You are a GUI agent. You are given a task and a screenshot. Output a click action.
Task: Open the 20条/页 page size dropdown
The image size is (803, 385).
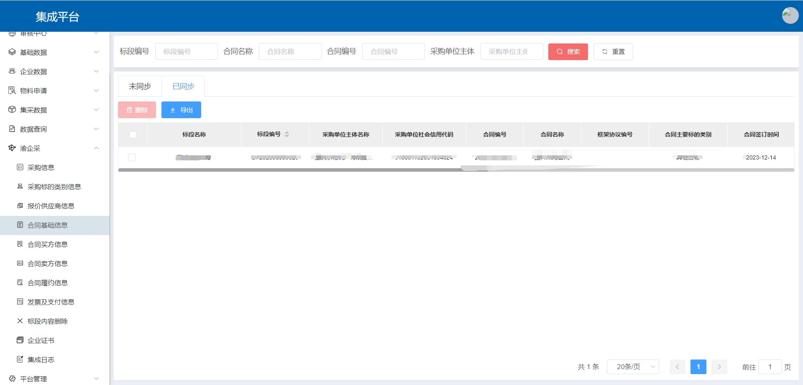click(632, 367)
